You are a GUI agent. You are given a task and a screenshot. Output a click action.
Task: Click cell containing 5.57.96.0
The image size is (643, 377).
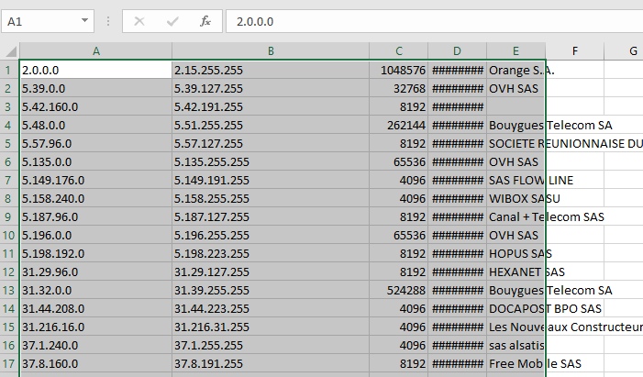[x=96, y=143]
